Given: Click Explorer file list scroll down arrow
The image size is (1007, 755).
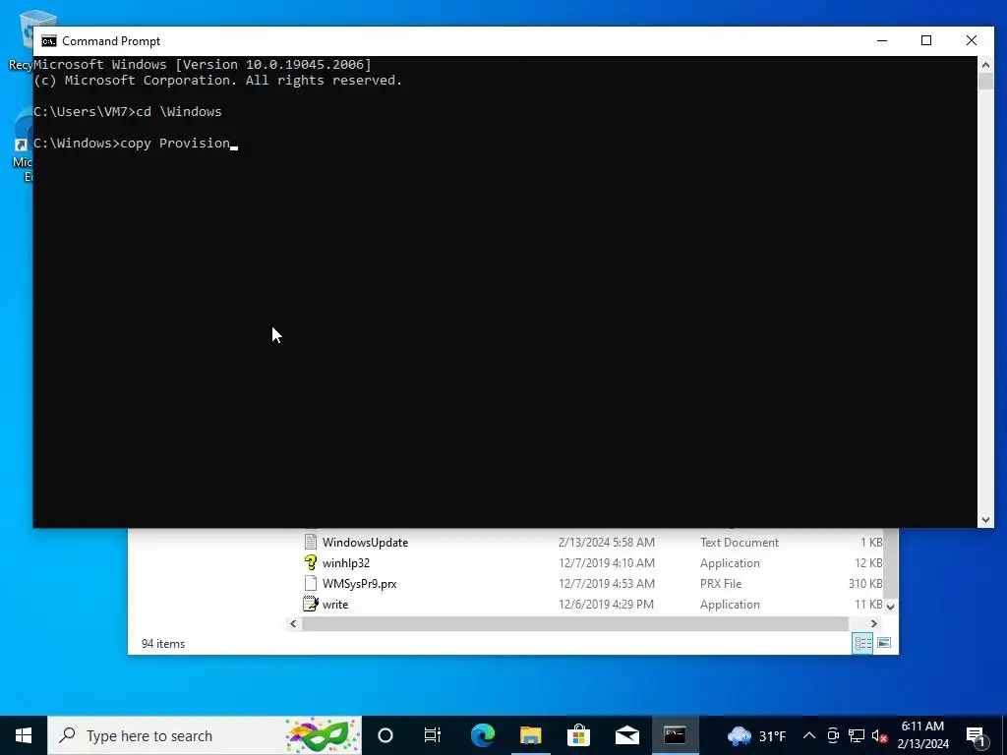Looking at the screenshot, I should tap(891, 606).
